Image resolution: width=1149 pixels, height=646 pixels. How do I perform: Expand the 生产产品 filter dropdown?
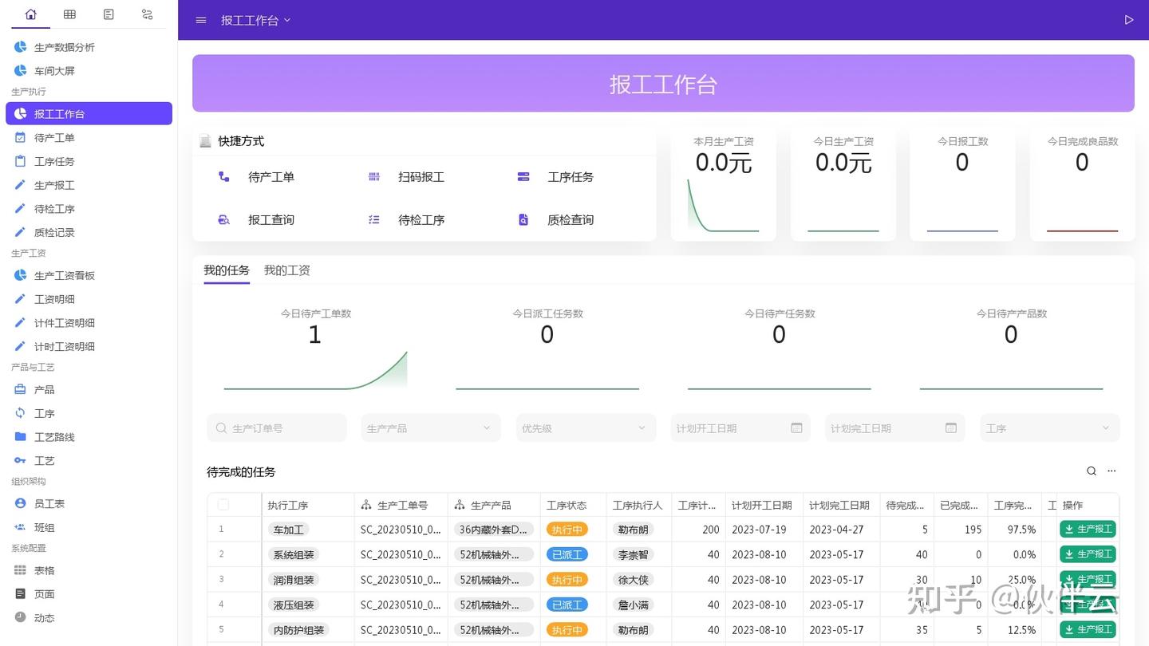pos(430,427)
